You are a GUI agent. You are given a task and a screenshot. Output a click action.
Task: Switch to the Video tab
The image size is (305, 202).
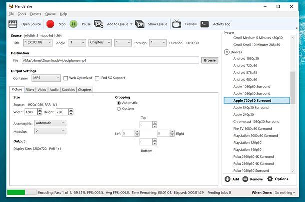click(x=42, y=90)
